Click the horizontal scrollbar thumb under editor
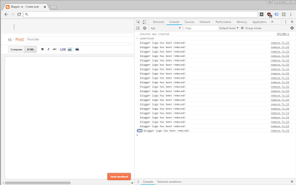 tap(38, 183)
